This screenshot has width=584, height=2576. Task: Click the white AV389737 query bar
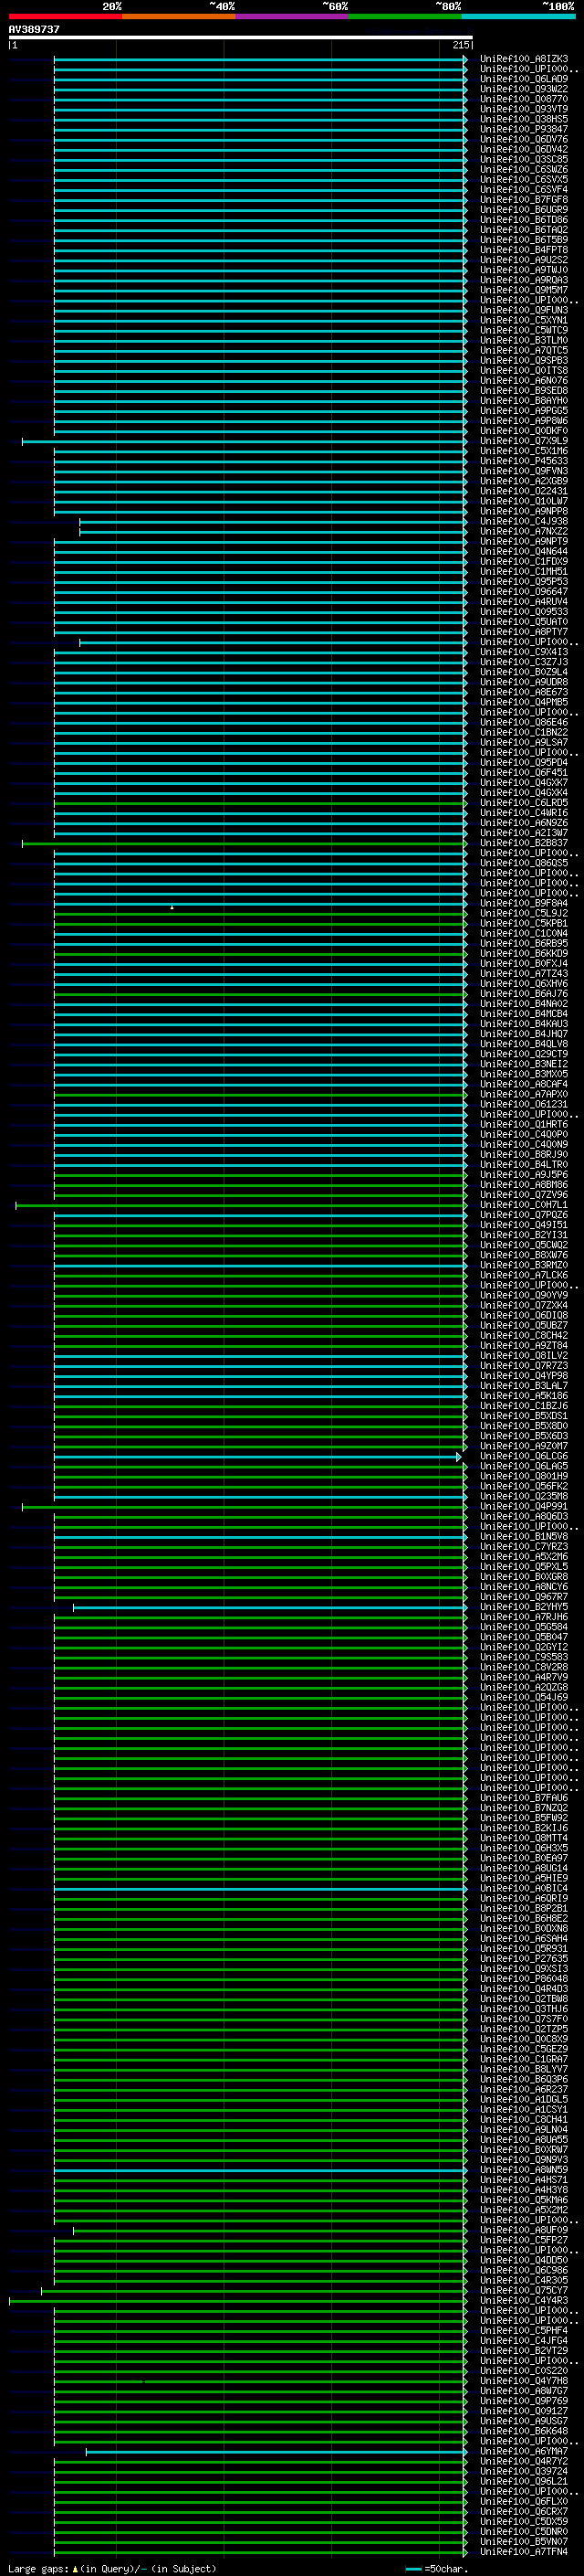point(240,37)
